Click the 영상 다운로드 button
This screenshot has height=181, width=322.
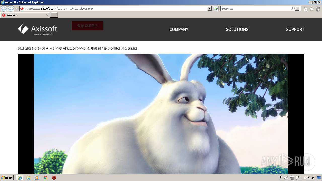coord(87,26)
